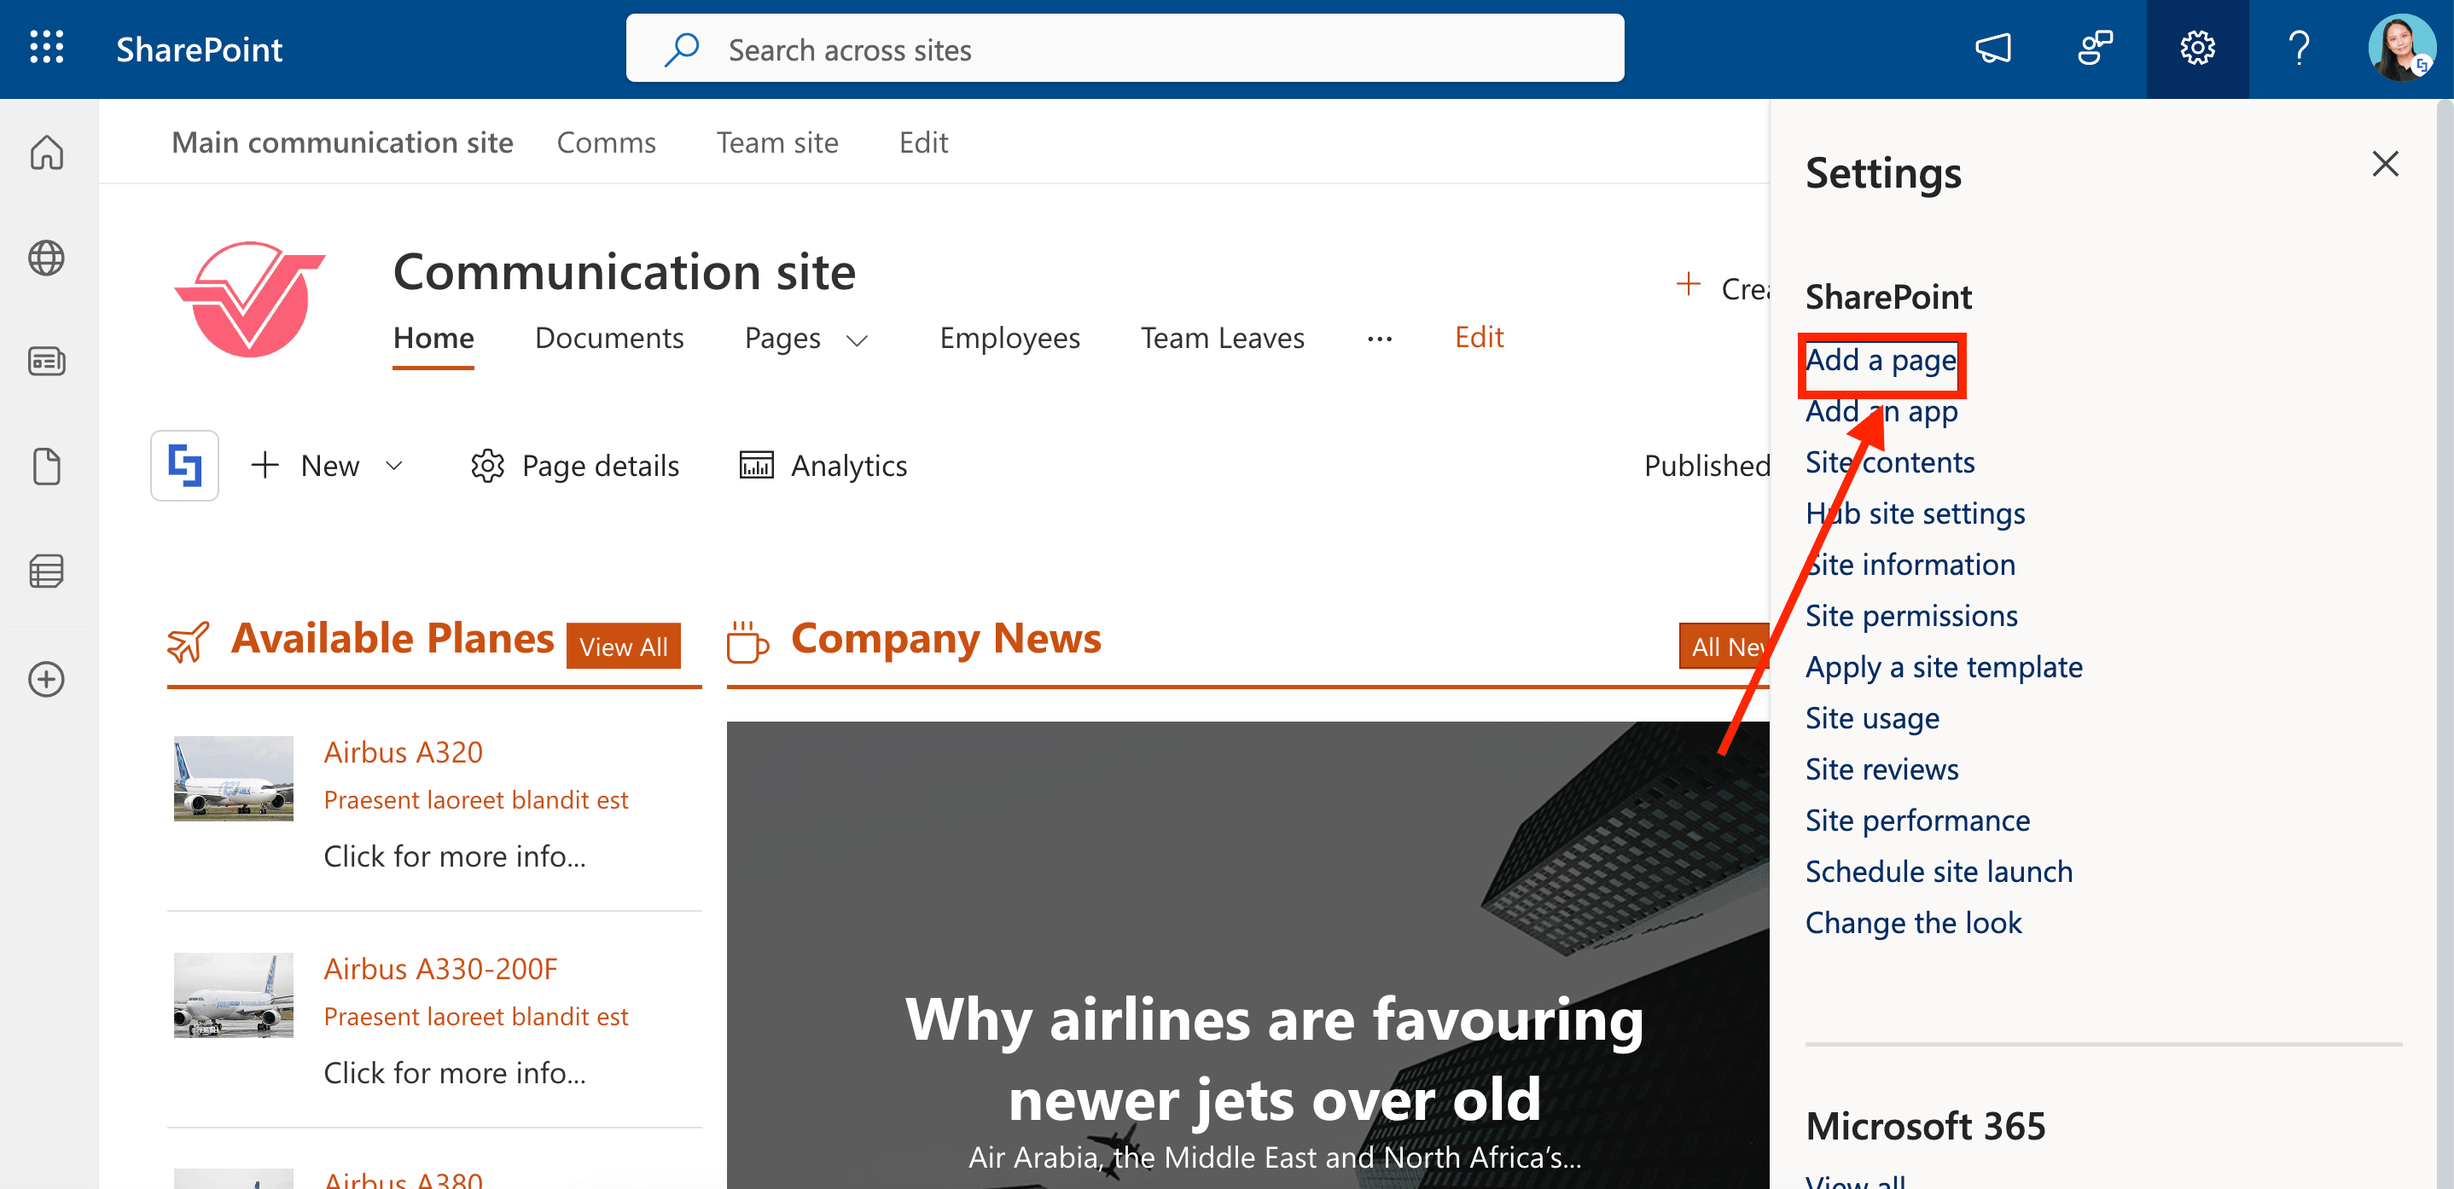Go to Home via the left rail icon
Image resolution: width=2454 pixels, height=1189 pixels.
coord(47,153)
